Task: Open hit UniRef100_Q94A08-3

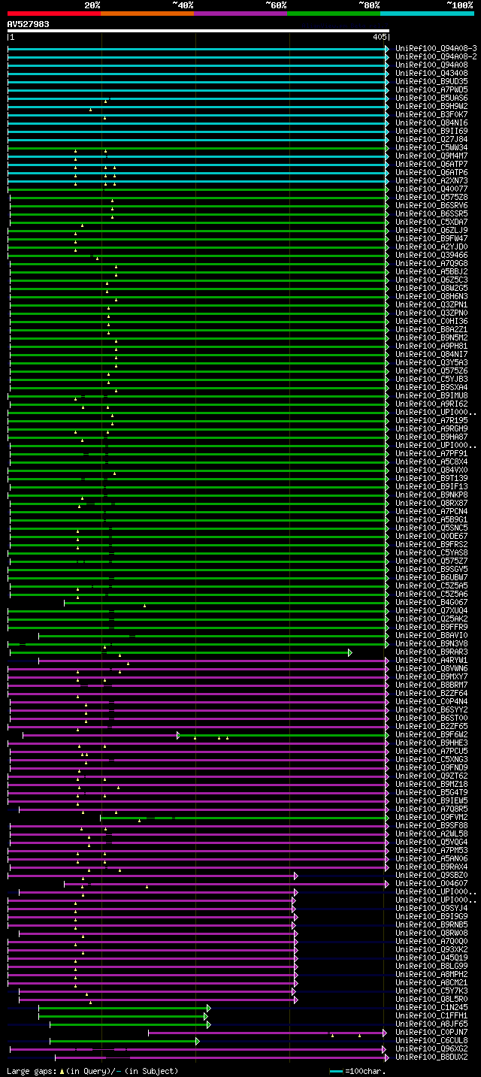Action: pyautogui.click(x=436, y=48)
